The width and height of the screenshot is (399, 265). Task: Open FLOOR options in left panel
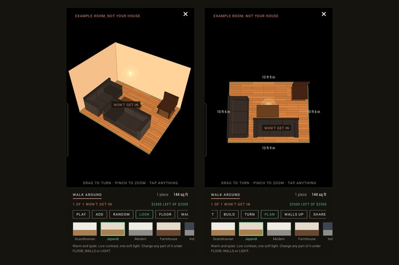tap(165, 214)
